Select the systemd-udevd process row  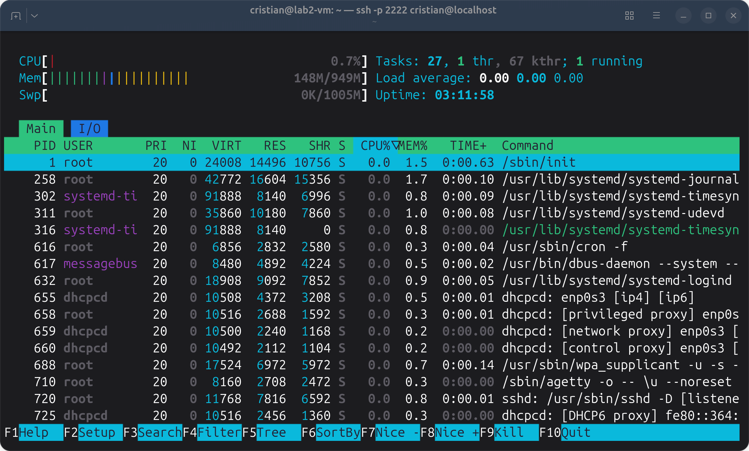tap(372, 213)
